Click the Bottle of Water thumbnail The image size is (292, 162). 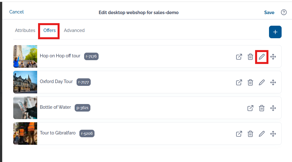[x=25, y=108]
